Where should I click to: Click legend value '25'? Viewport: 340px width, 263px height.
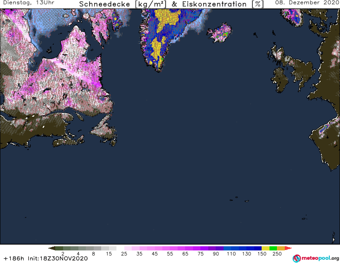pyautogui.click(x=124, y=254)
